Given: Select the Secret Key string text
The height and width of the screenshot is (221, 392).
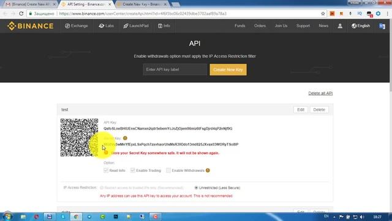Looking at the screenshot, I should 171,144.
